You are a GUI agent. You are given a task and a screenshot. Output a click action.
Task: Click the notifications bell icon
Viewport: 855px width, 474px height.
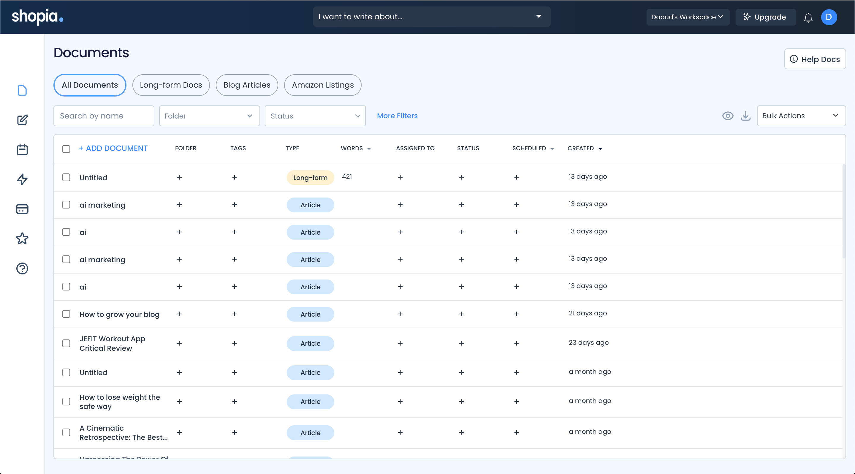coord(808,17)
